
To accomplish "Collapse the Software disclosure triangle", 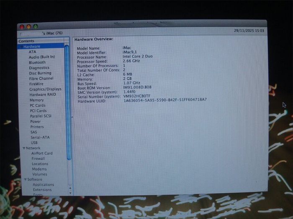I will (25, 179).
